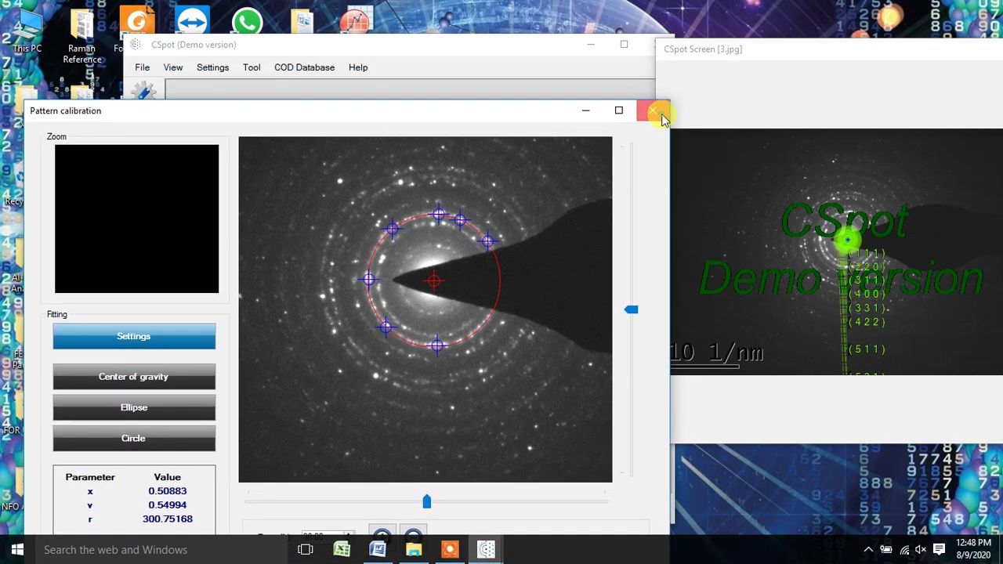Open Excel from the taskbar
Viewport: 1003px width, 564px height.
coord(342,550)
